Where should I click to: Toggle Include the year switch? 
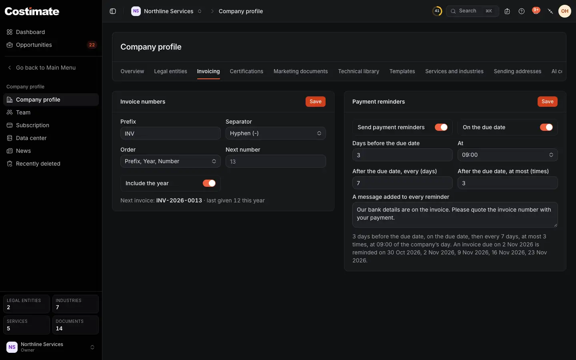(x=209, y=183)
